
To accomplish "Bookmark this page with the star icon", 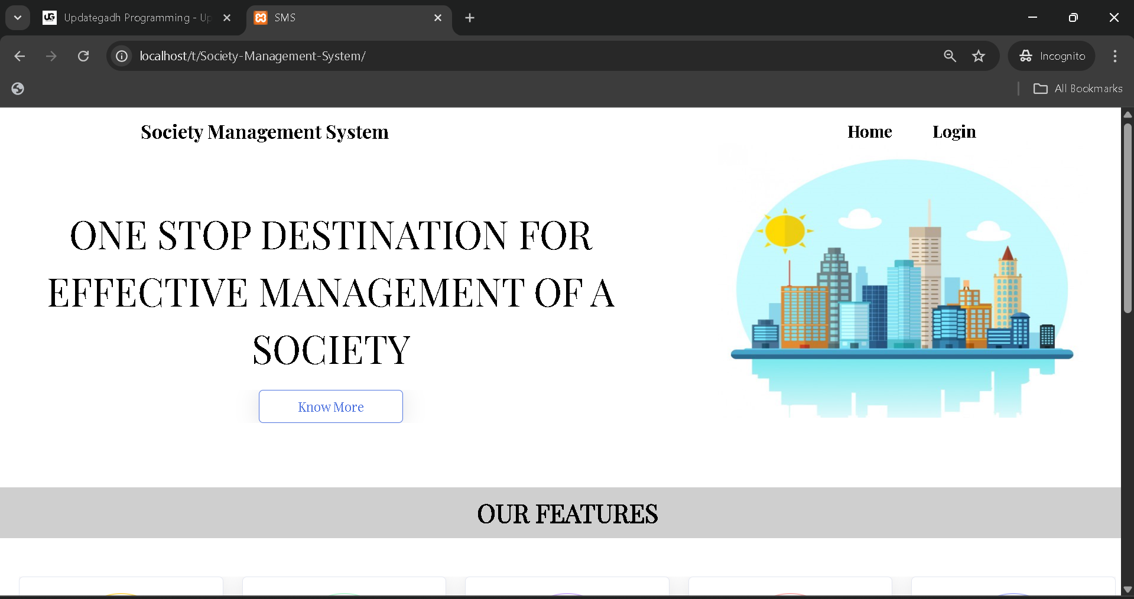I will (x=979, y=56).
